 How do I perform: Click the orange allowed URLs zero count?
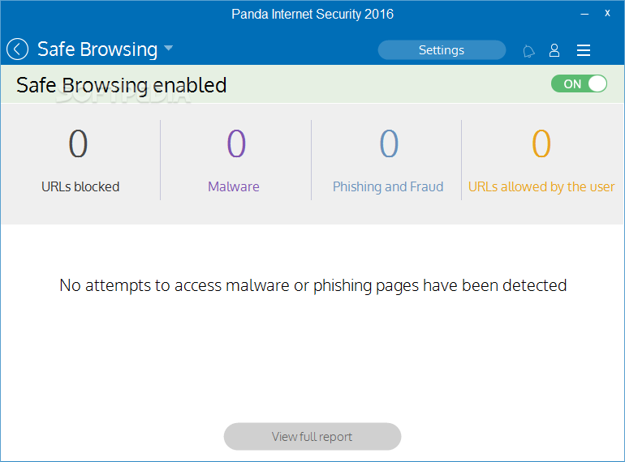pos(541,143)
